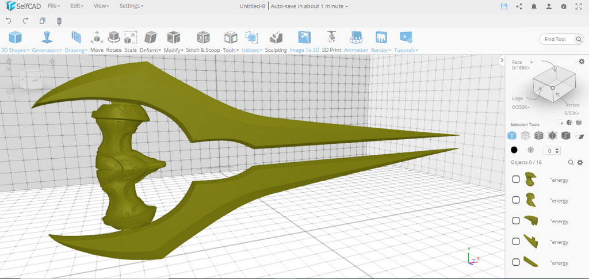Viewport: 589px width, 279px height.
Task: Open the Face selection mode dropdown
Action: click(522, 62)
